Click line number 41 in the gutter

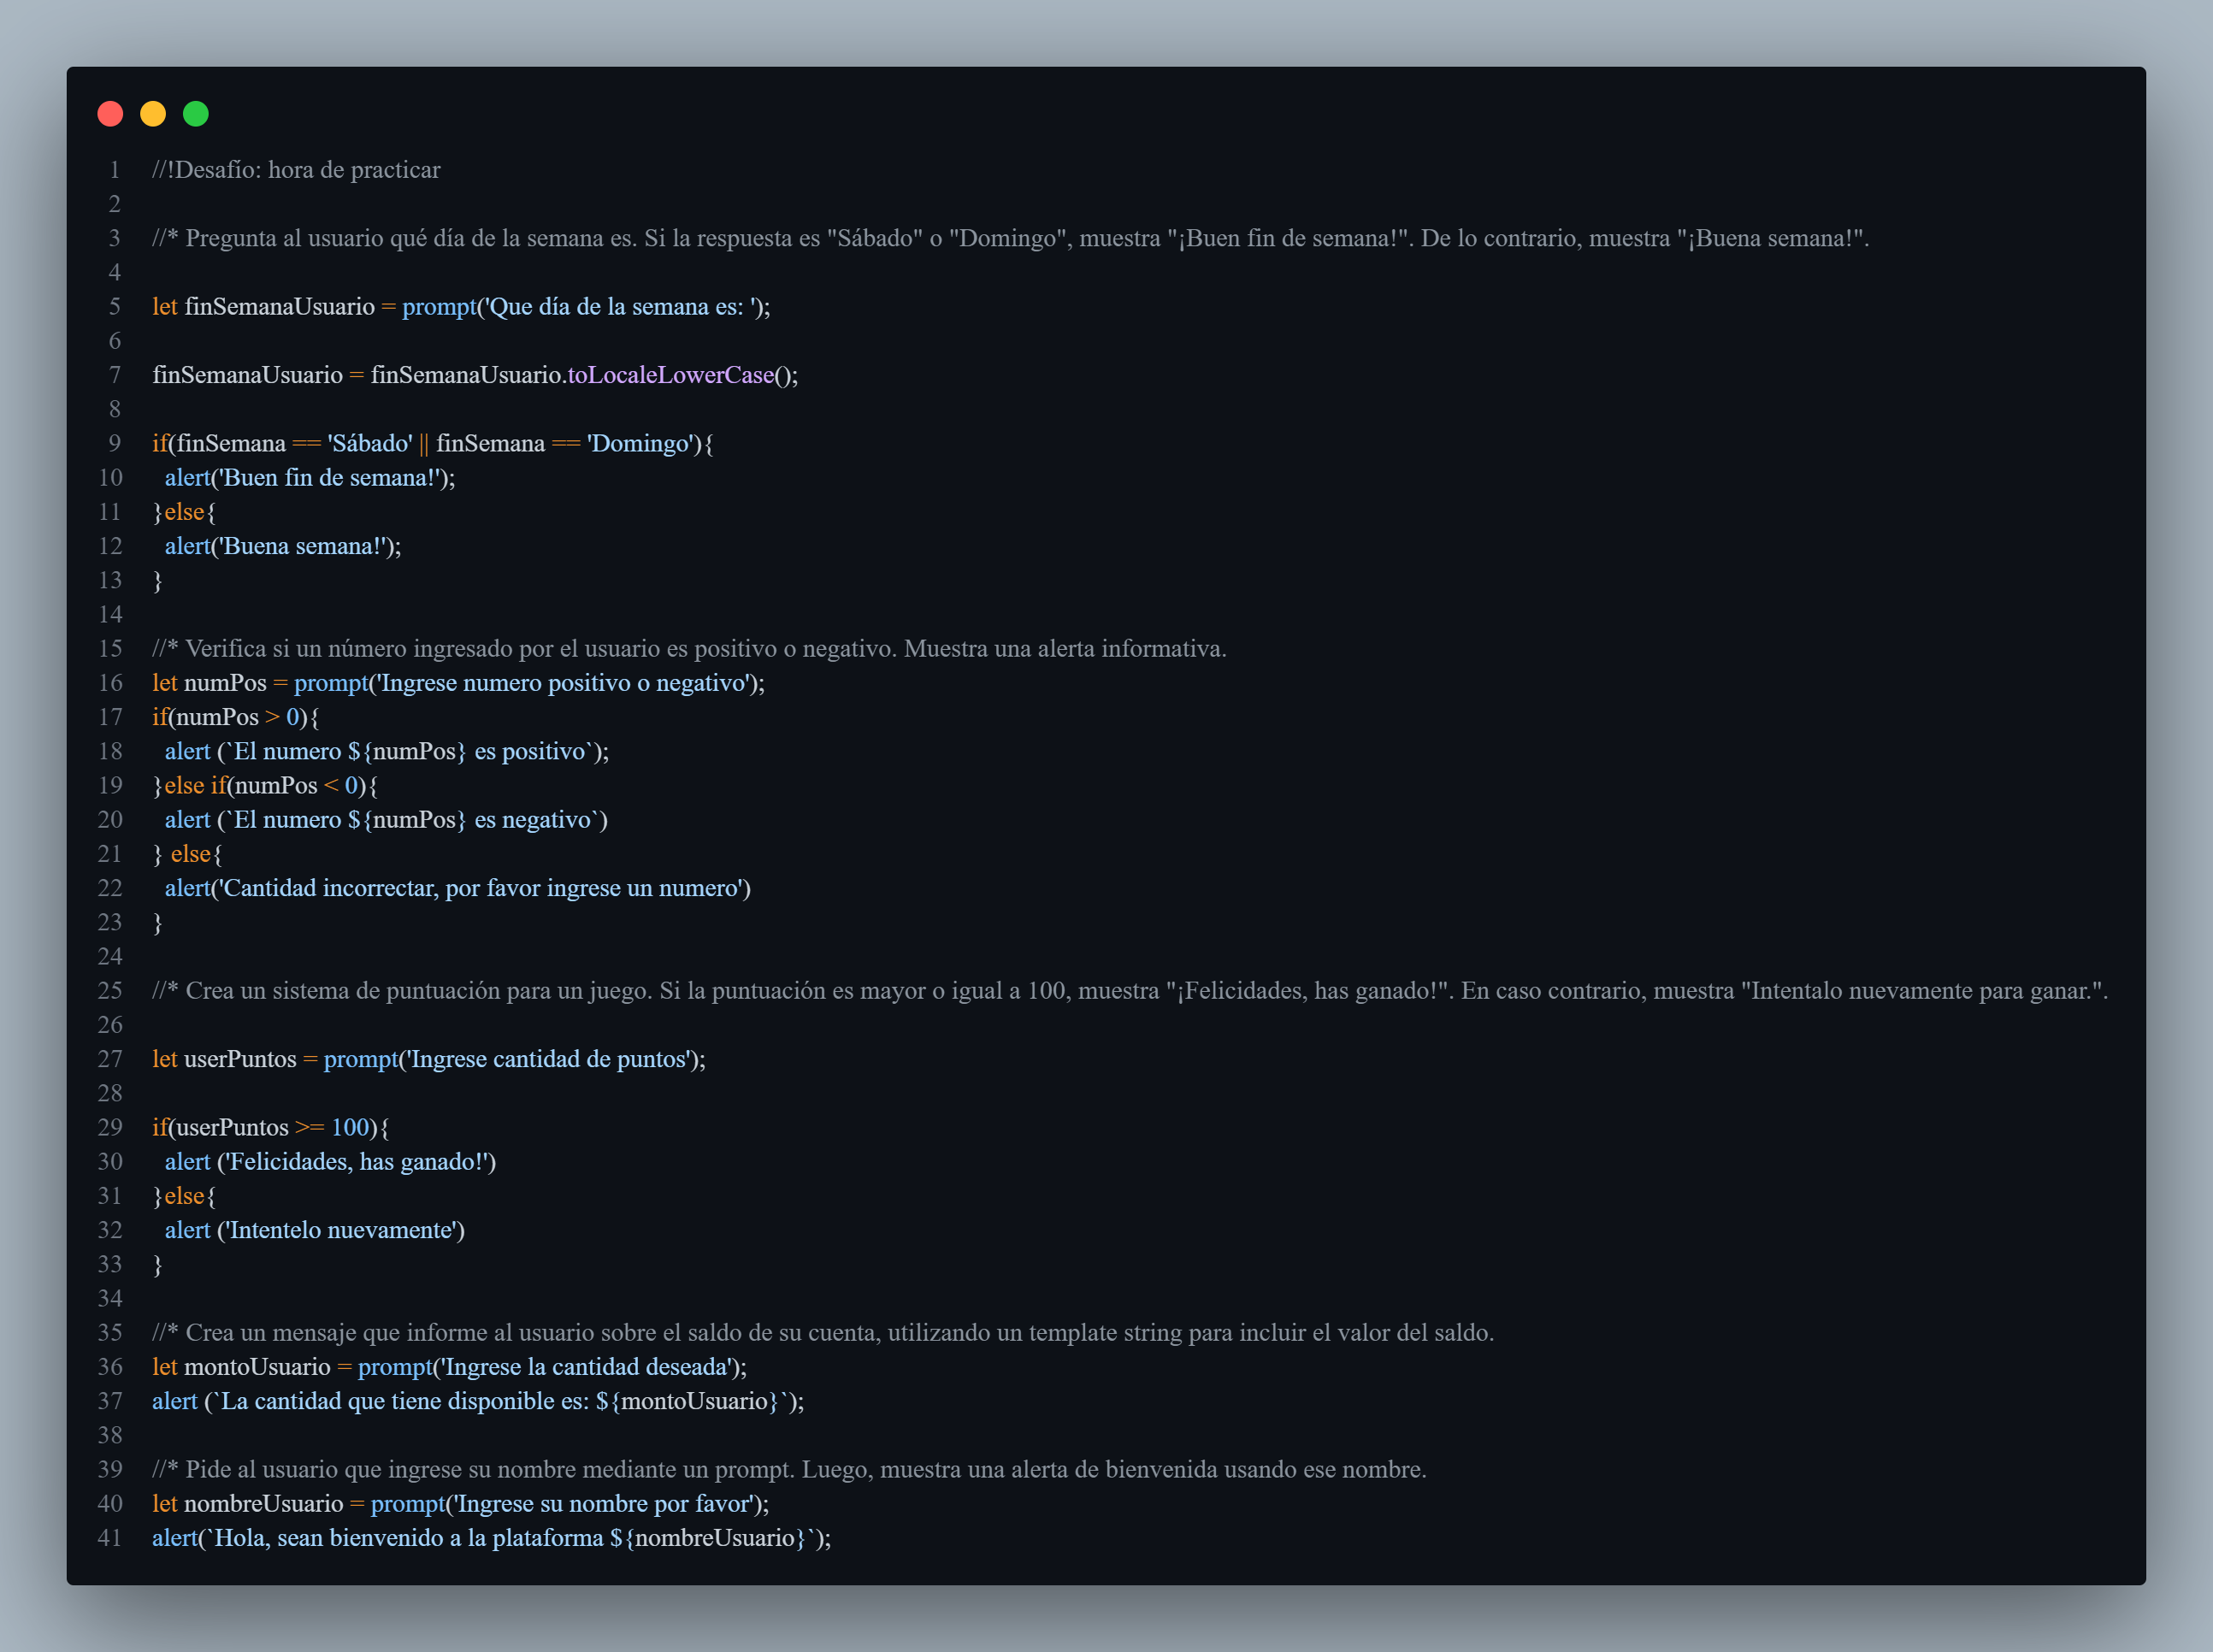click(x=110, y=1538)
